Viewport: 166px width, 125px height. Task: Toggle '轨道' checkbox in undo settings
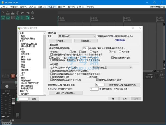click(80, 52)
